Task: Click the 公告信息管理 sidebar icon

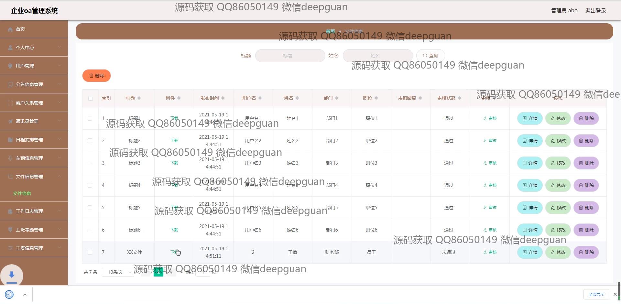Action: point(10,84)
